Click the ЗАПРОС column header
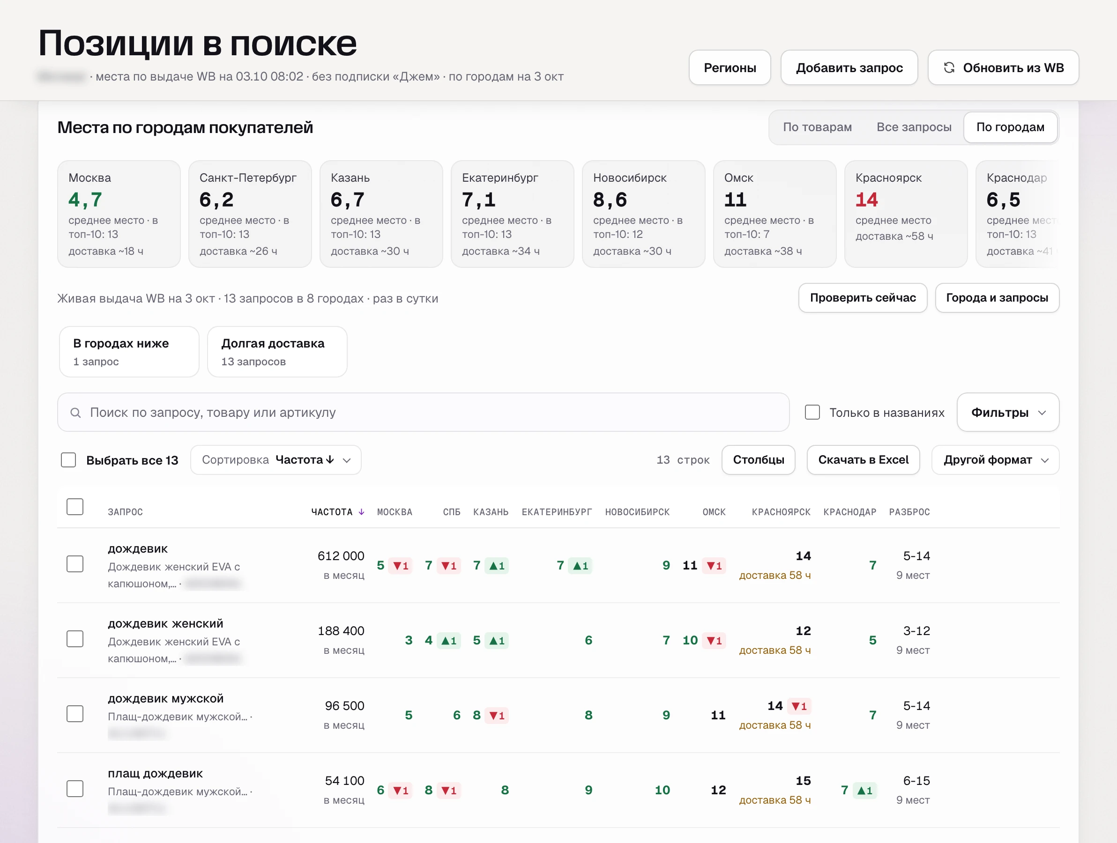Screen dimensions: 1117x843 (125, 512)
